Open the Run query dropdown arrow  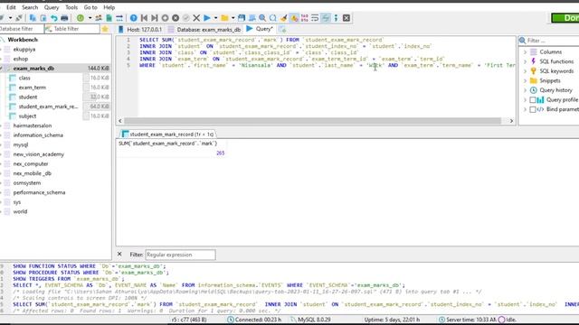(215, 18)
